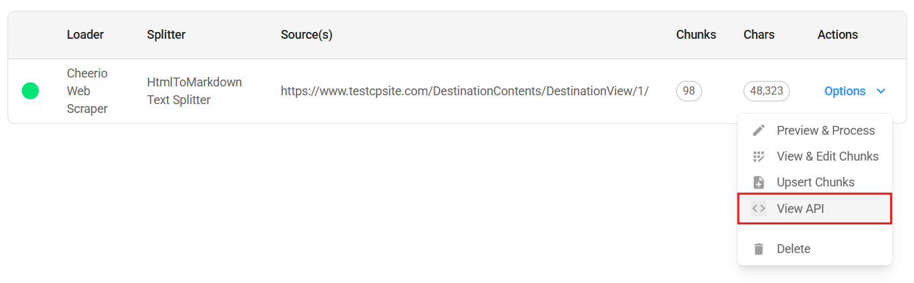
Task: Select the Delete menu entry
Action: tap(793, 249)
